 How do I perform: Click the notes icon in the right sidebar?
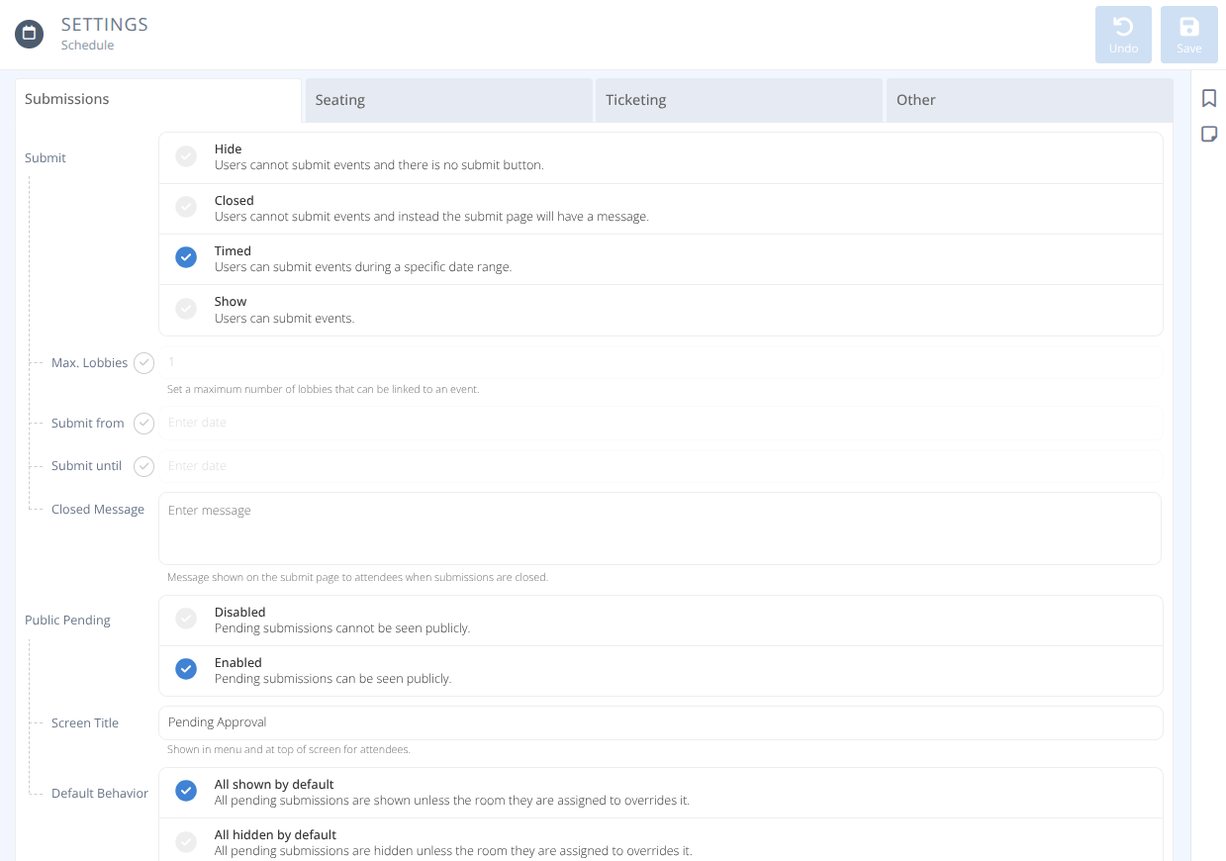pos(1209,134)
